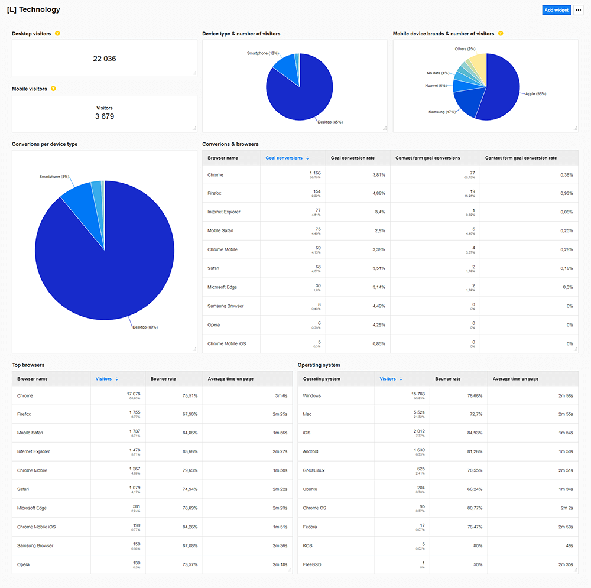Click Bounce rate header in Top browsers table
The height and width of the screenshot is (588, 591).
coord(163,379)
